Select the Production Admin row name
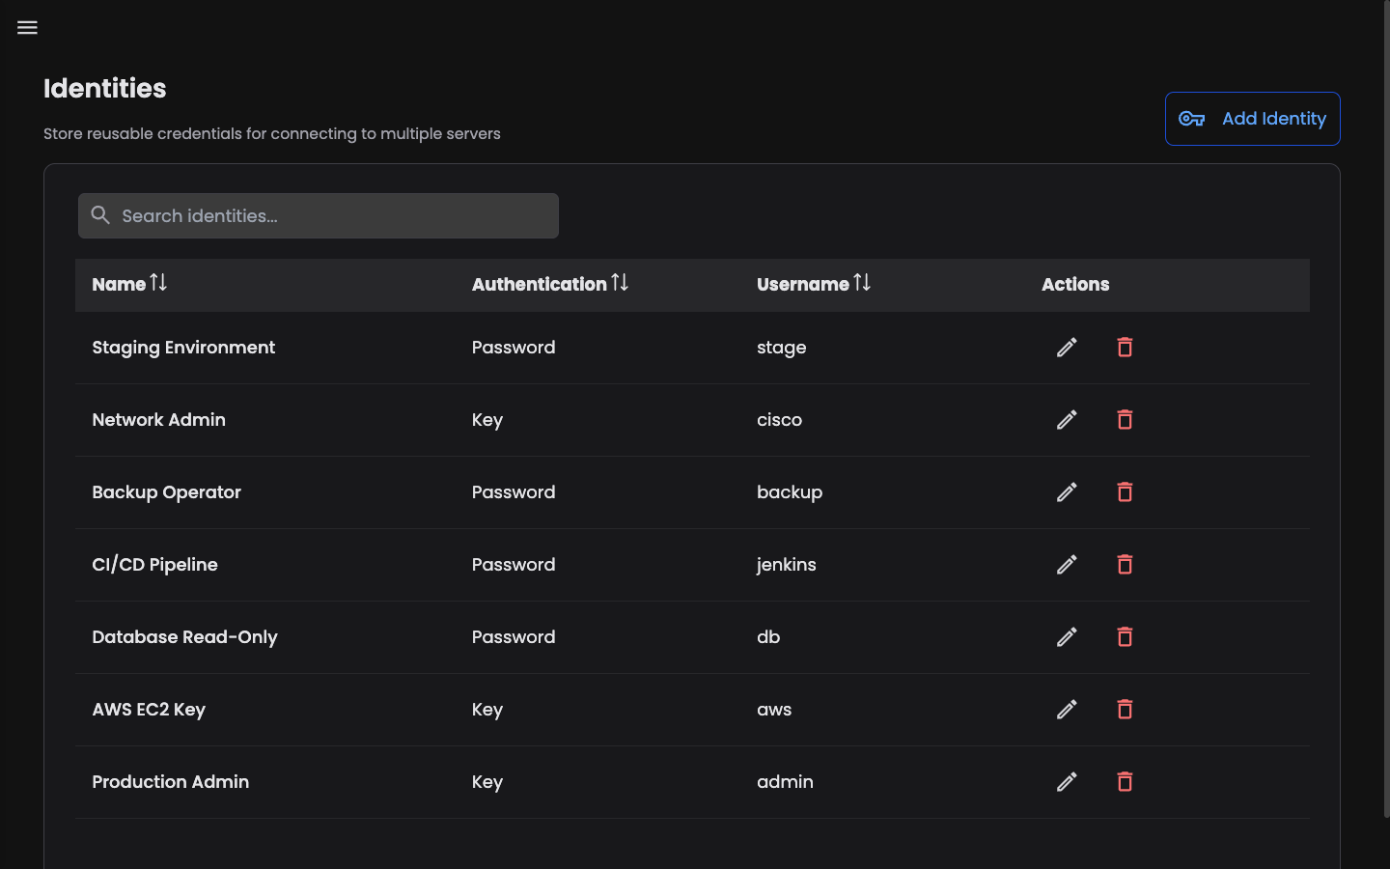 (x=170, y=781)
